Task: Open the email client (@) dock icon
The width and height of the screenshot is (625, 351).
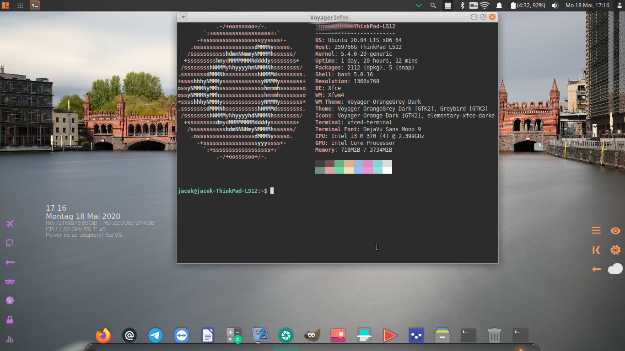Action: 129,335
